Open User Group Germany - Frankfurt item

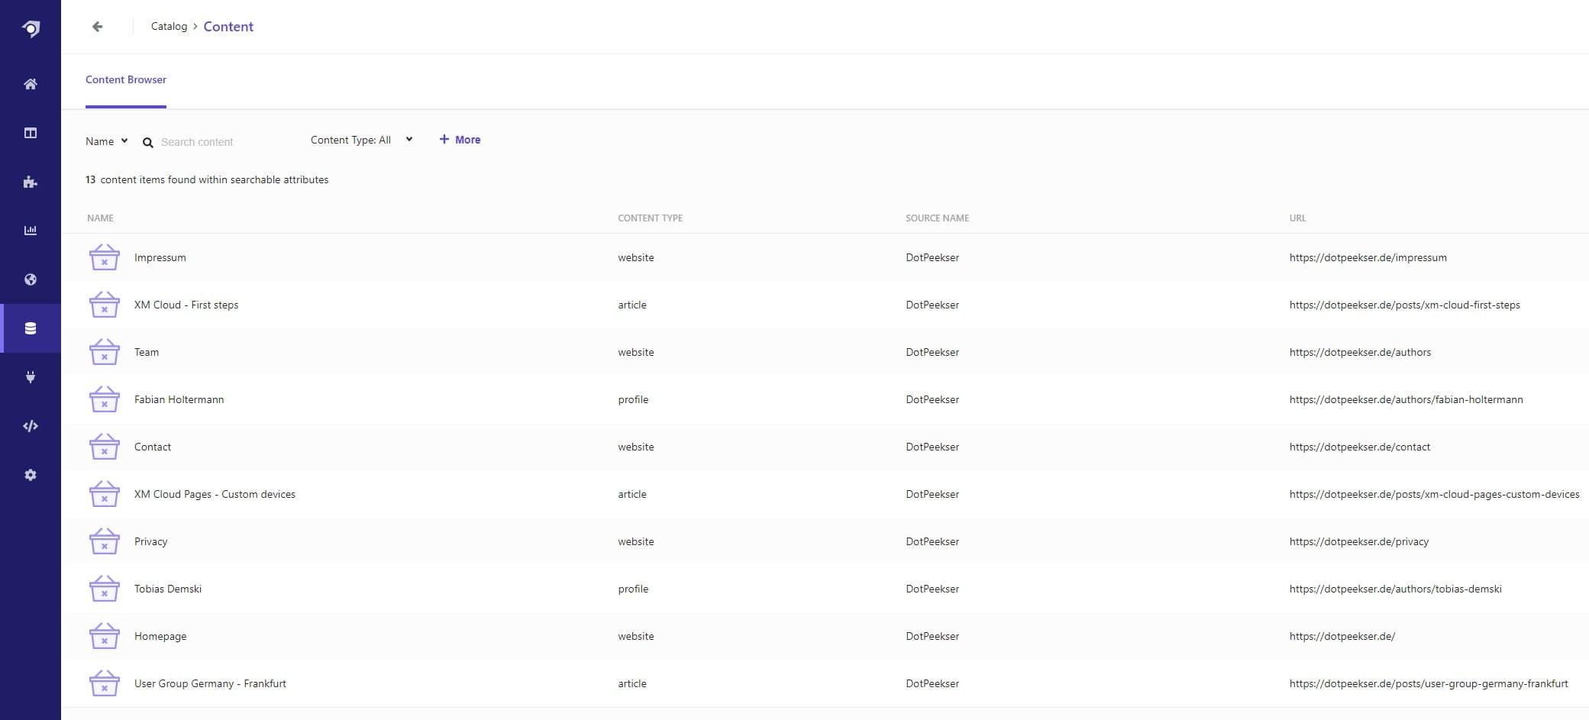pyautogui.click(x=210, y=683)
